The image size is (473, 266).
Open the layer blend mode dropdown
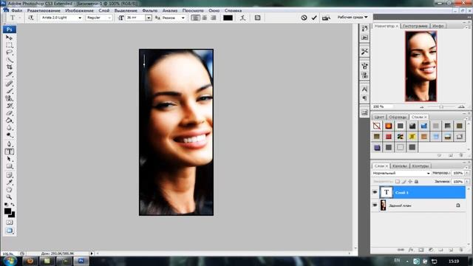point(401,173)
